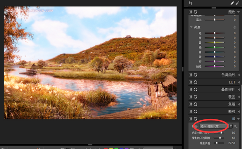Click the 焦距 panel title

[x=232, y=104]
